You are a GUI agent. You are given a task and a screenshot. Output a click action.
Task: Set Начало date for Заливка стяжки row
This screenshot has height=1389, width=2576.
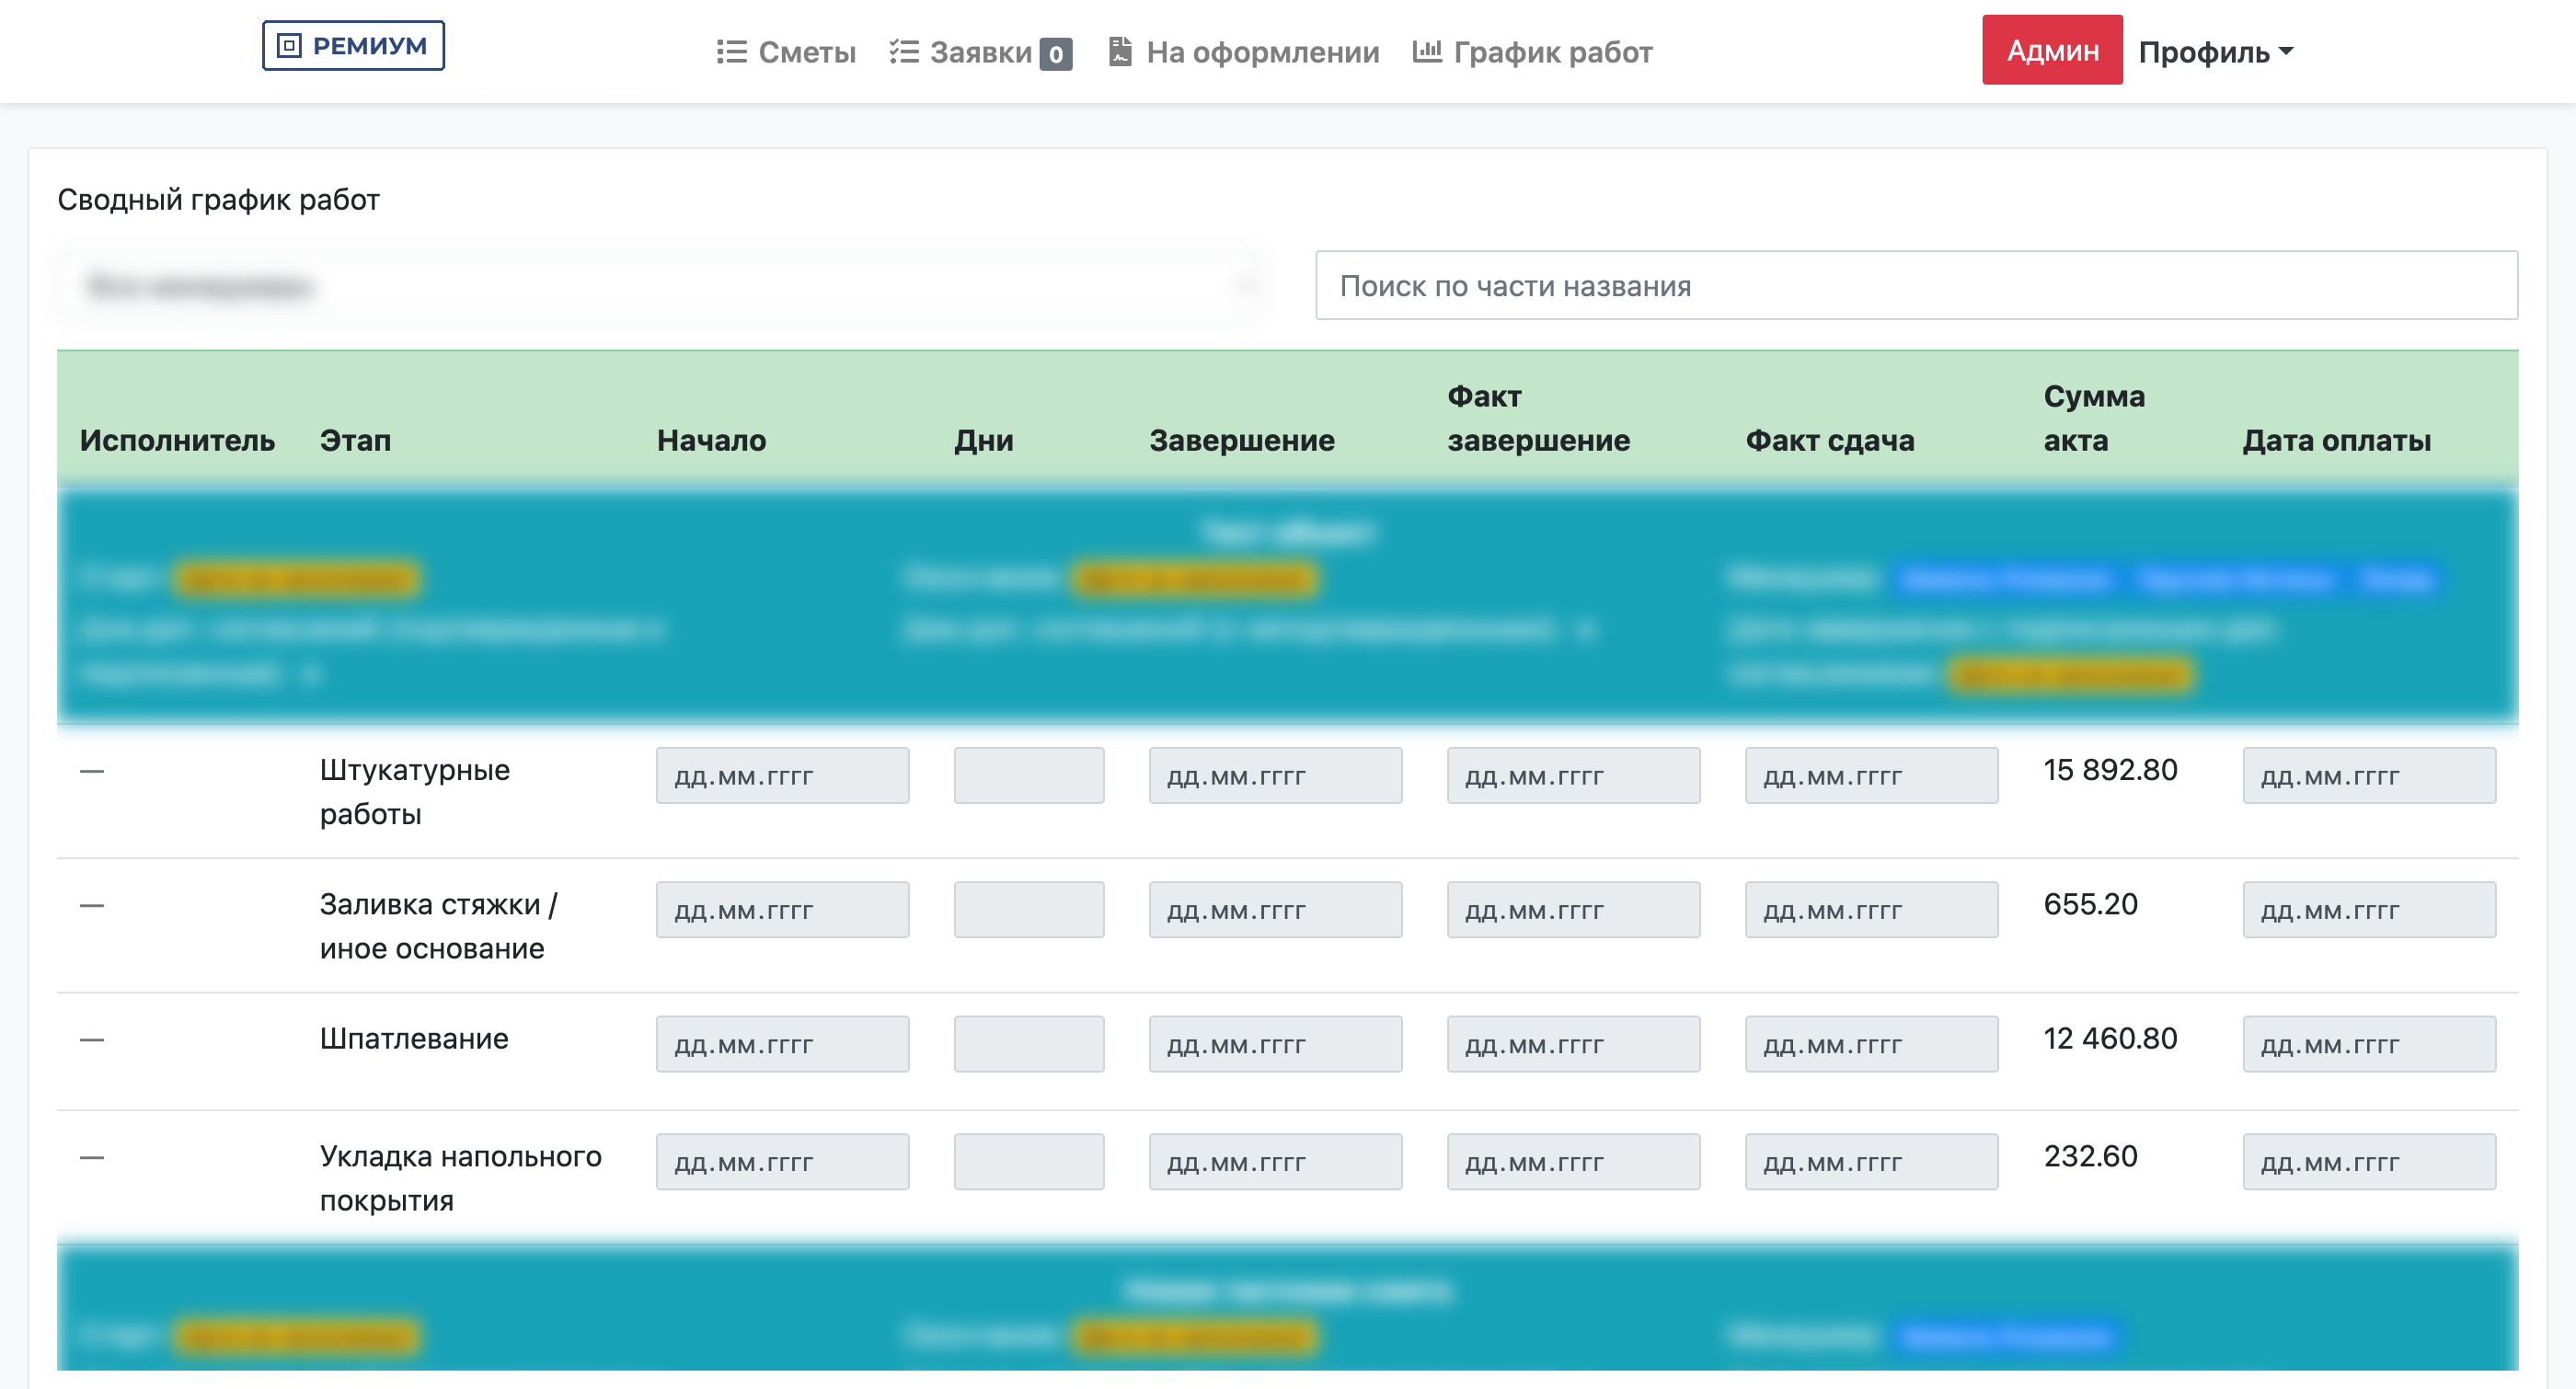point(782,909)
